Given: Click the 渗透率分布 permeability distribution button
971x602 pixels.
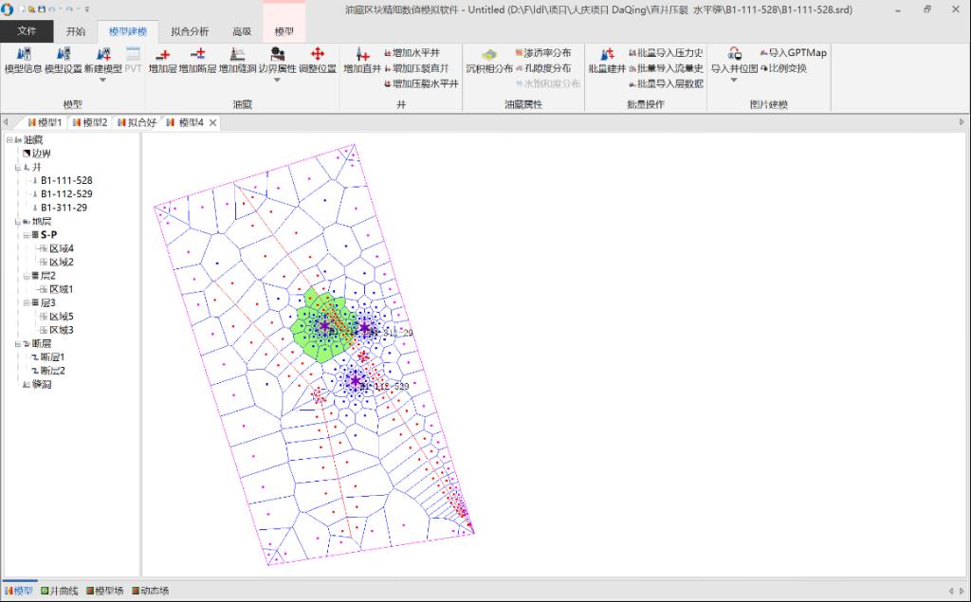Looking at the screenshot, I should pos(541,53).
